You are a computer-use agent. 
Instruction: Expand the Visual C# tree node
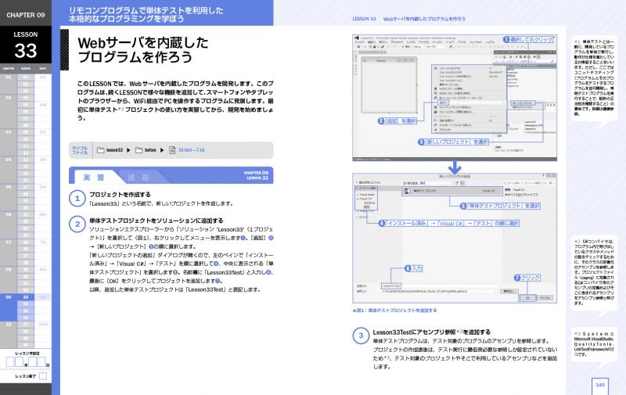[358, 199]
